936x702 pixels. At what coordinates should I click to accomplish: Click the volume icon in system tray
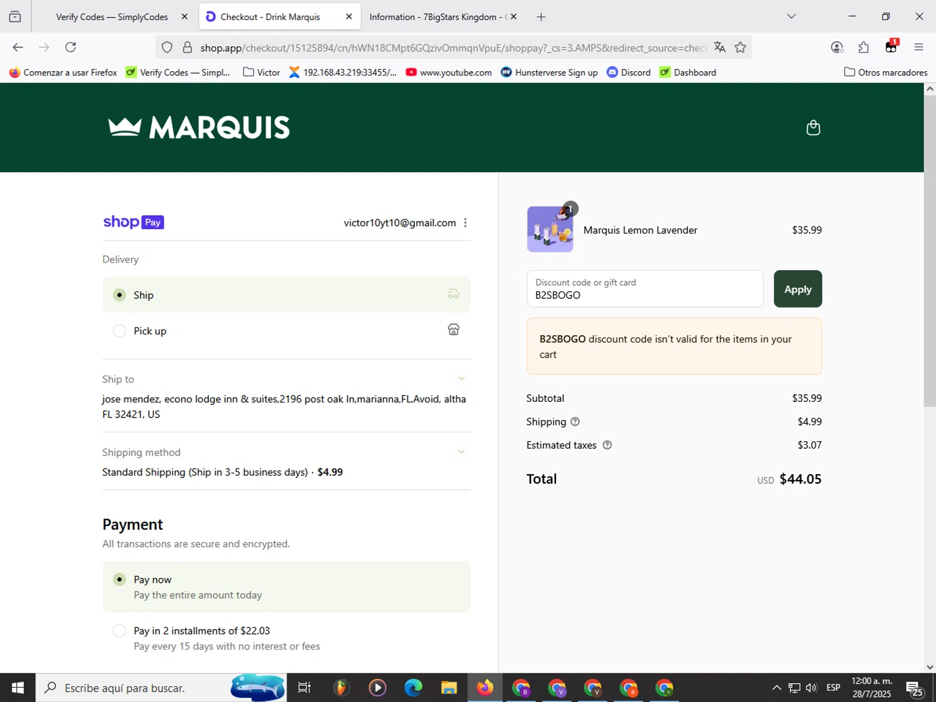[x=811, y=688]
